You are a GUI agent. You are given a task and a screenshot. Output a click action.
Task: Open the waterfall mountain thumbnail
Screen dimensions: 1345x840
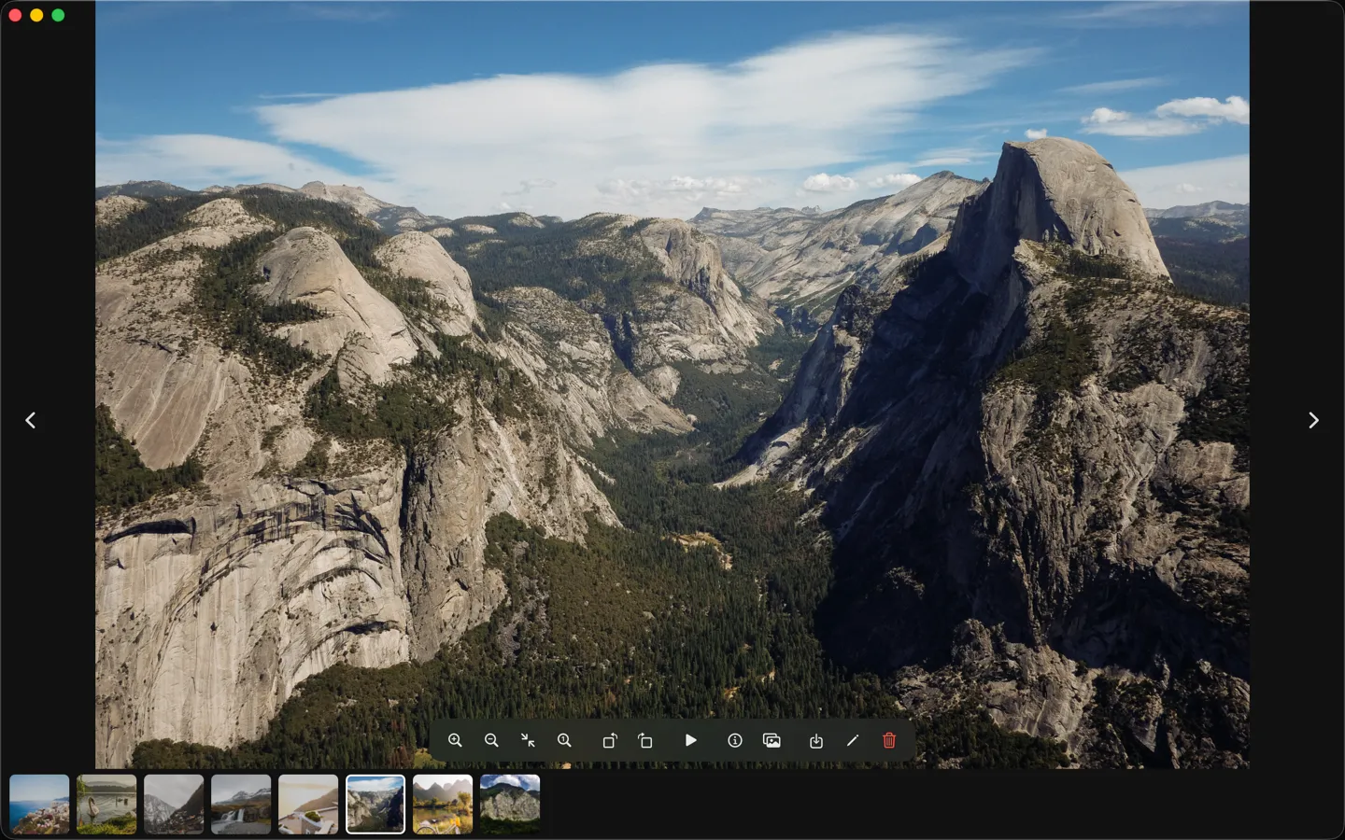coord(241,804)
